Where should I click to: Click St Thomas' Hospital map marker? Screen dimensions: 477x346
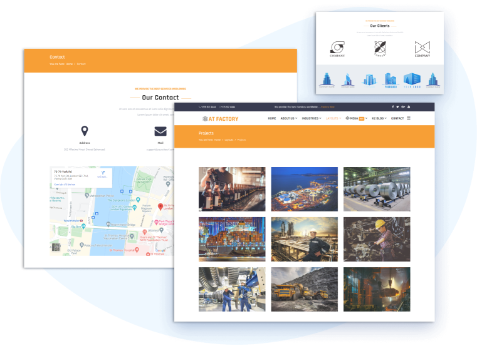[137, 250]
